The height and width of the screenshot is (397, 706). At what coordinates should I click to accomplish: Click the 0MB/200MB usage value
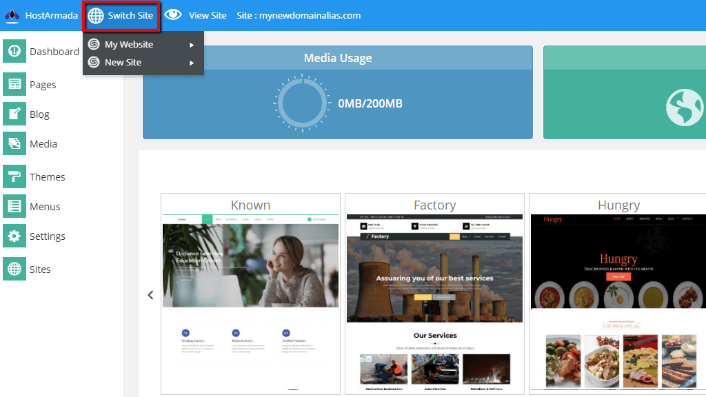pos(370,103)
